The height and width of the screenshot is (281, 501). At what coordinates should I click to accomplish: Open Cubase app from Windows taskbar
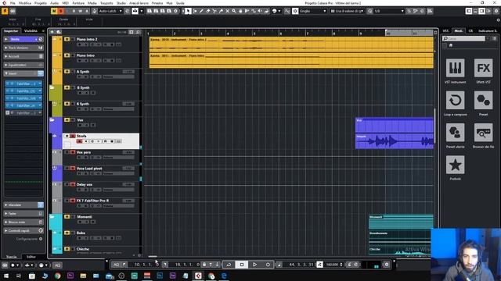point(198,276)
